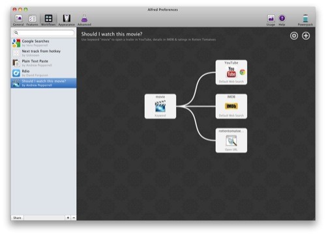Click the workflow settings gear button

[x=294, y=36]
